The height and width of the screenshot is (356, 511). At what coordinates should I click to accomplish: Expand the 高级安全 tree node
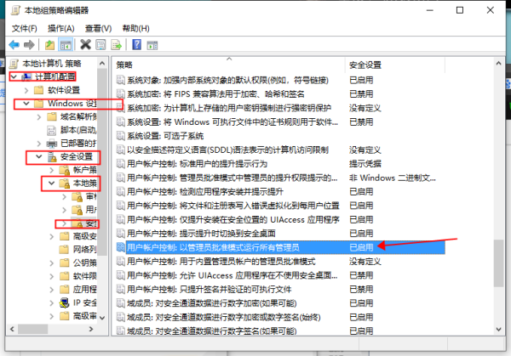(52, 236)
